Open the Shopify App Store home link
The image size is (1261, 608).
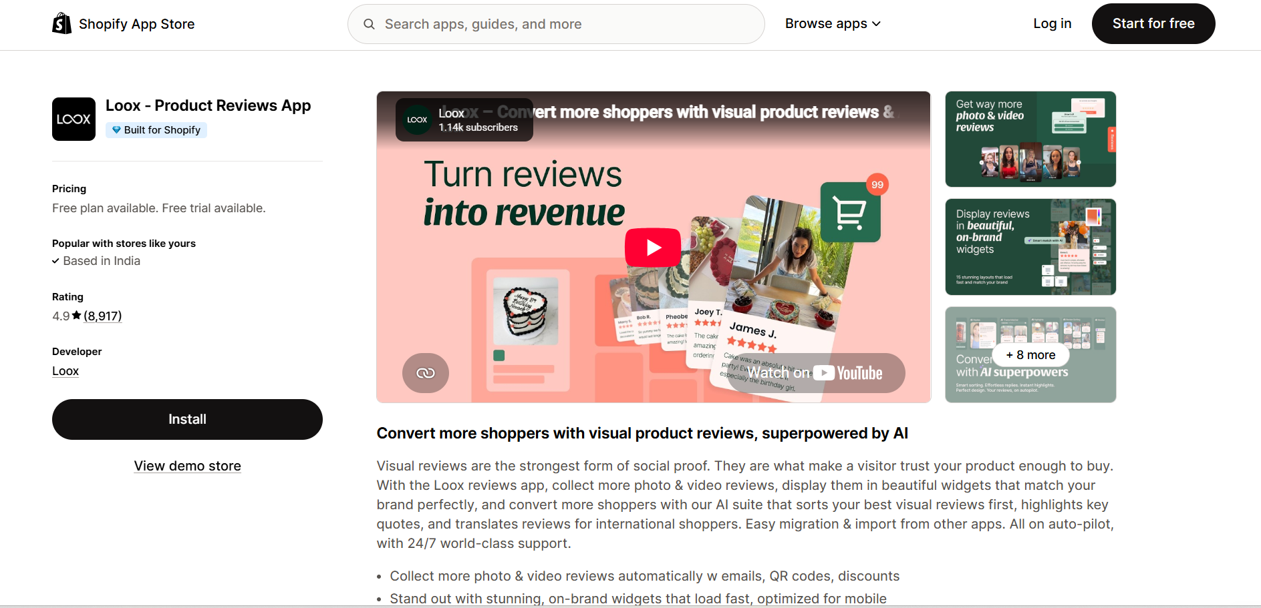coord(124,24)
